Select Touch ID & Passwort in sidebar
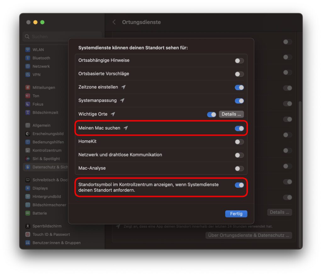The image size is (322, 275). pos(51,234)
